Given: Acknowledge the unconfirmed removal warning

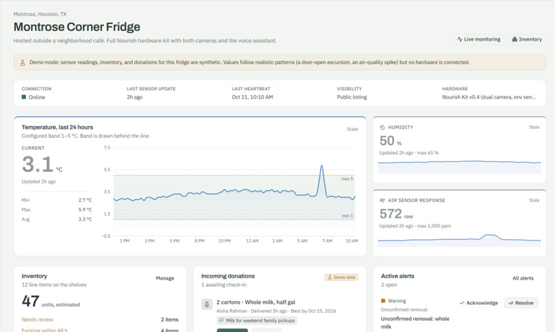Looking at the screenshot, I should click(479, 303).
